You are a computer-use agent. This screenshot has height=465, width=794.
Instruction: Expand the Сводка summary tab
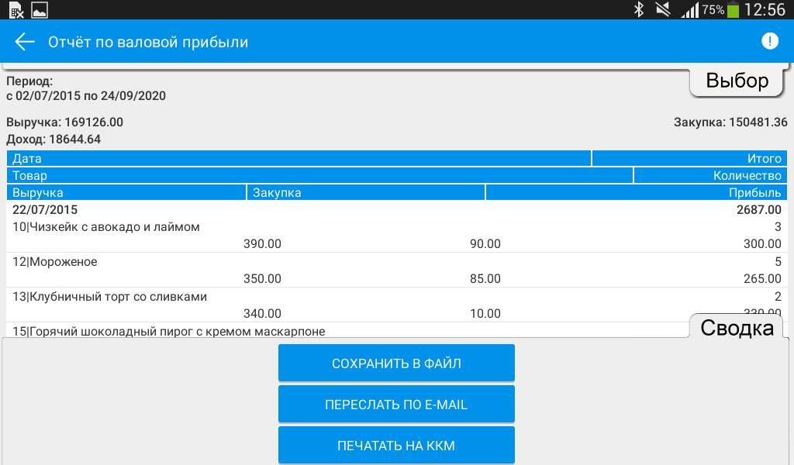pyautogui.click(x=737, y=328)
